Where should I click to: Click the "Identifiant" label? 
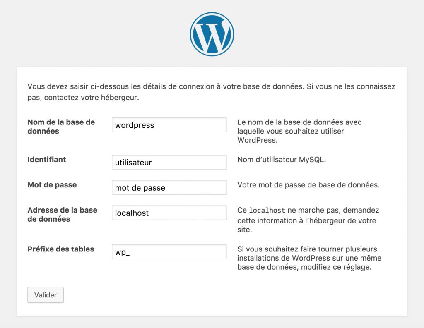pyautogui.click(x=46, y=159)
